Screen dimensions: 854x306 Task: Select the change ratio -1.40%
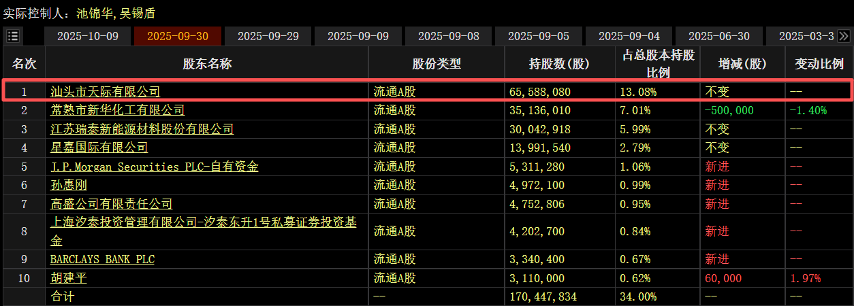pyautogui.click(x=808, y=110)
